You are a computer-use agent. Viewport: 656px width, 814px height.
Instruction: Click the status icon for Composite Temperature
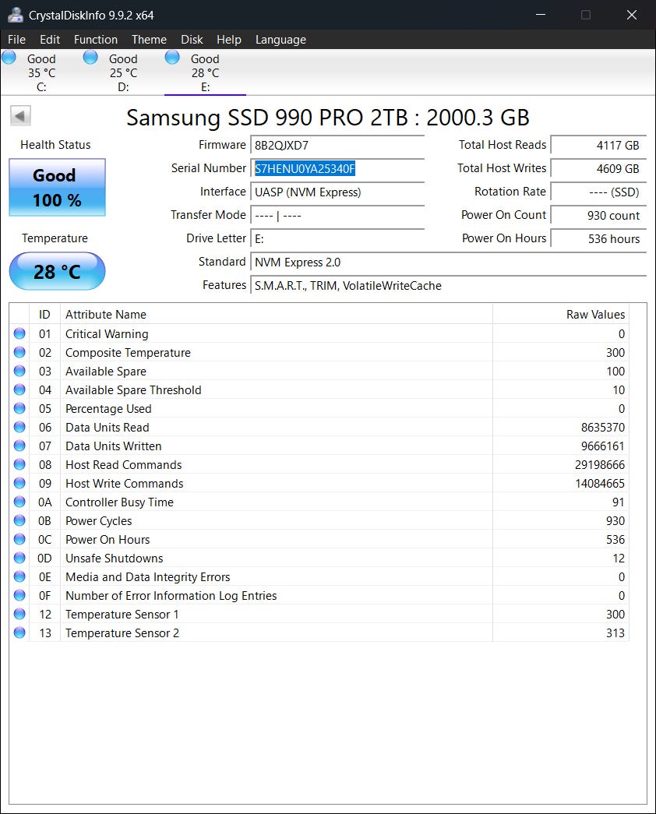point(19,352)
